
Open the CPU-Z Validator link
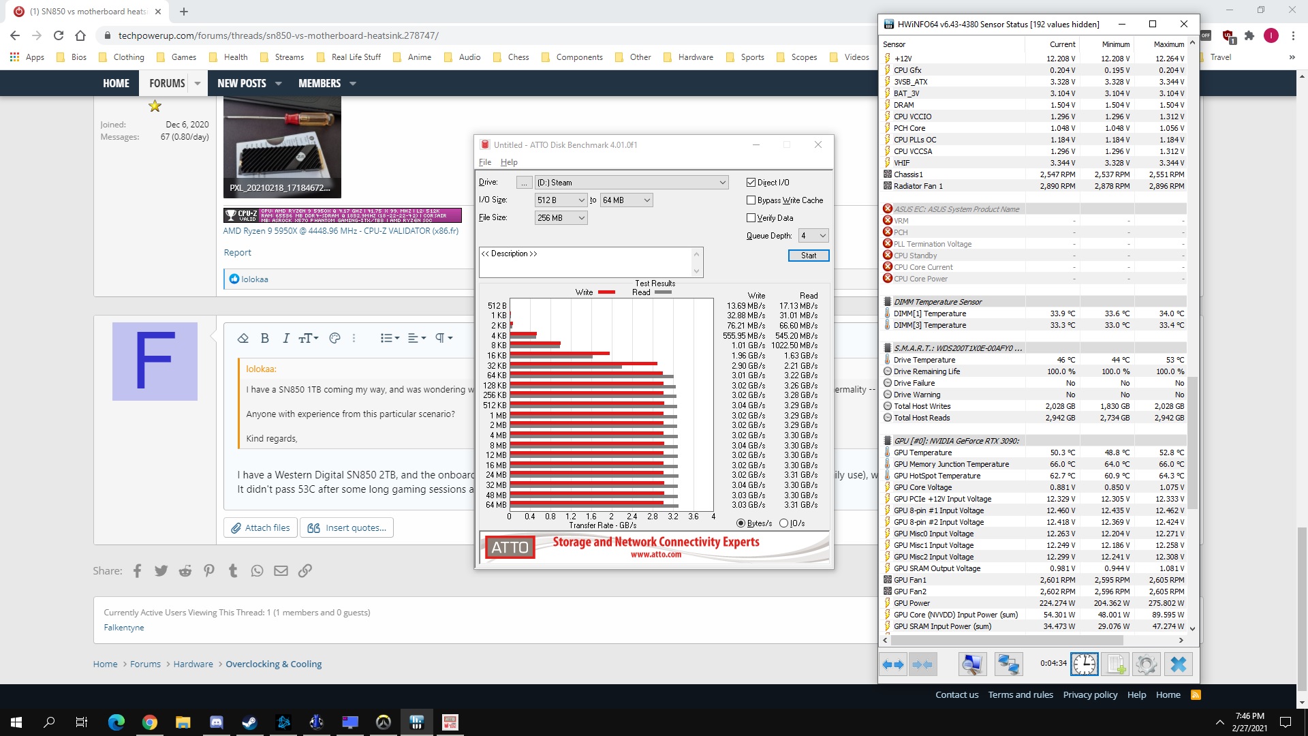point(341,231)
